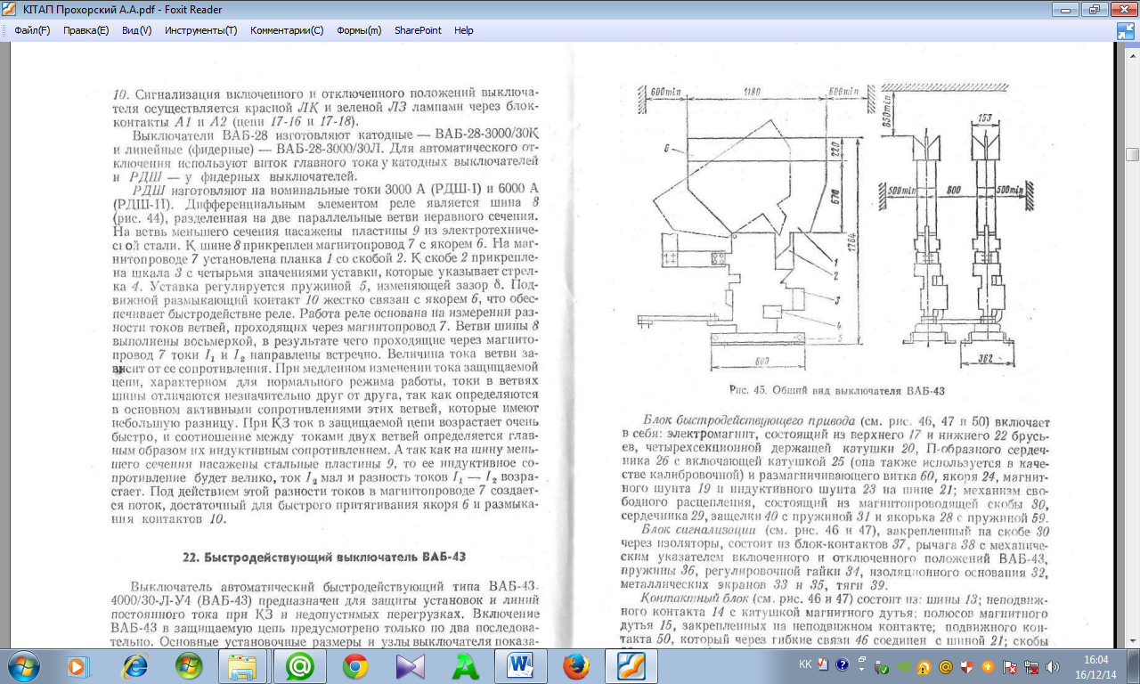Viewport: 1140px width, 684px height.
Task: Launch Windows Media Player from the taskbar
Action: (78, 665)
